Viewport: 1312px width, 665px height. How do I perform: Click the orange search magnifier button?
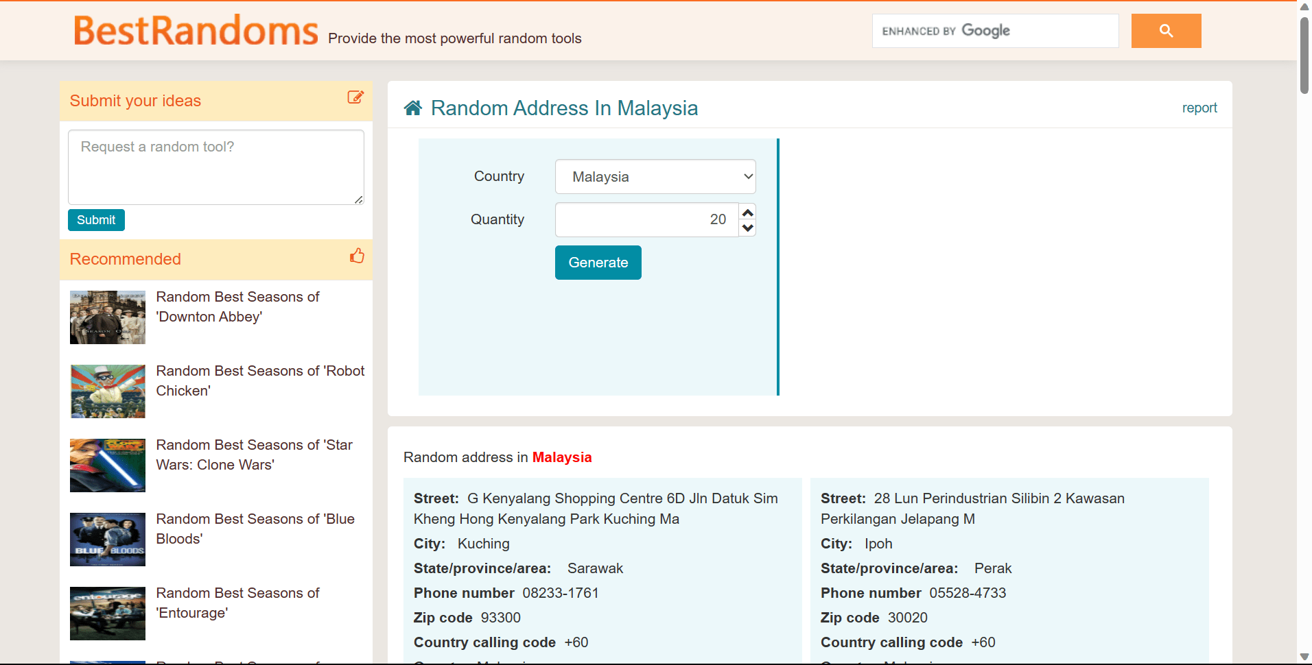(1166, 31)
